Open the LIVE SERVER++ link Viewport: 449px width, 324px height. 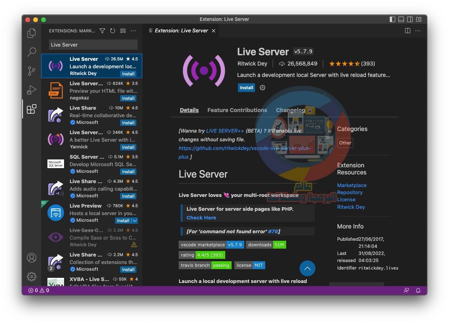pos(225,131)
